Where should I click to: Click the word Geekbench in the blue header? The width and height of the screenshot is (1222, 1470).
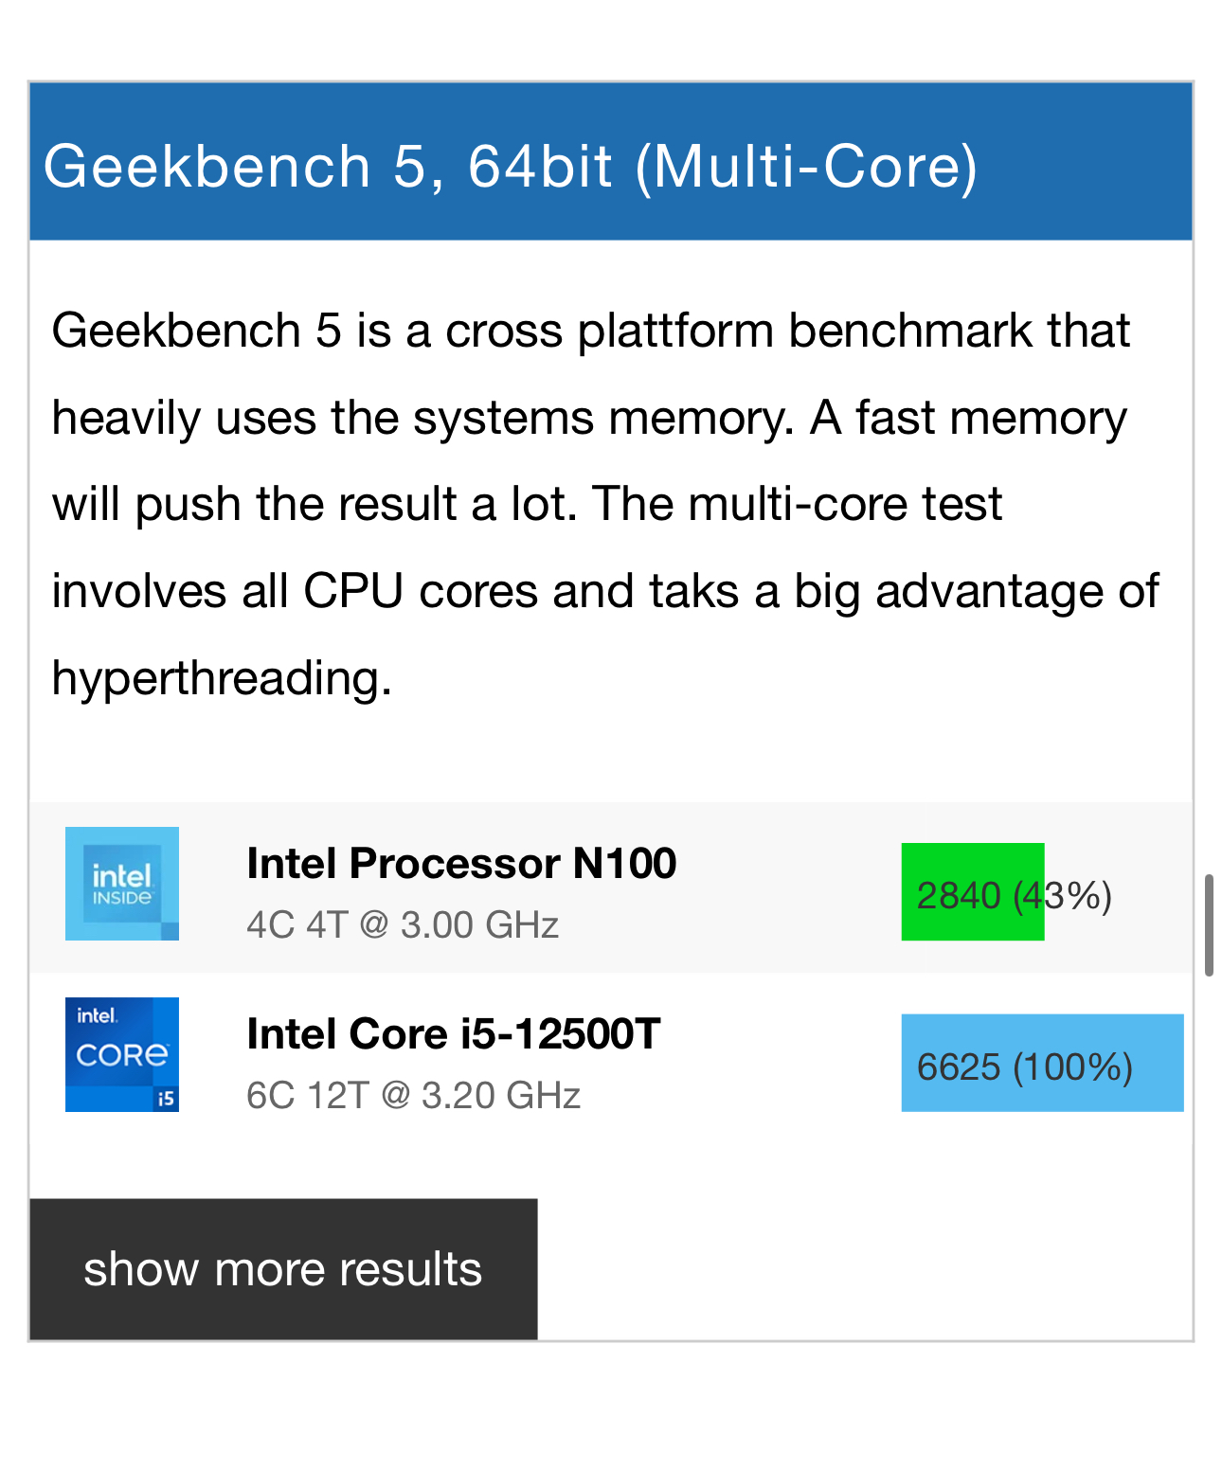(207, 167)
